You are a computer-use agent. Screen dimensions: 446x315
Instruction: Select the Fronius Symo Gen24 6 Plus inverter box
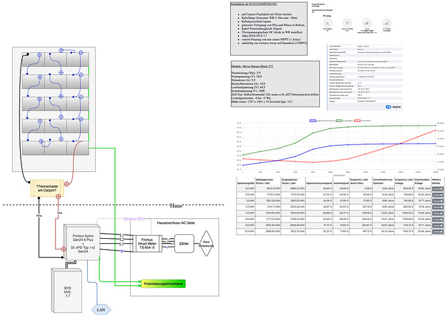[x=82, y=242]
